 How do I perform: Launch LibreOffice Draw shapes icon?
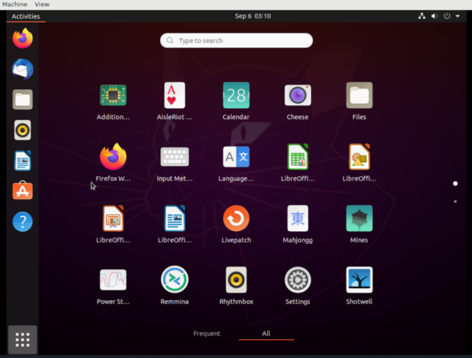point(359,157)
